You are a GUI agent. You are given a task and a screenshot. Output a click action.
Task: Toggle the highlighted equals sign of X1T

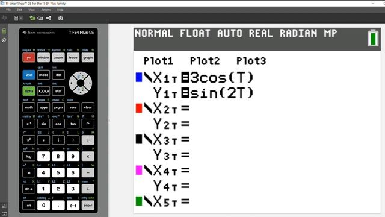click(x=185, y=78)
